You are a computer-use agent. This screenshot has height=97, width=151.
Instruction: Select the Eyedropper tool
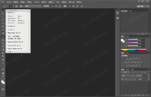pos(3,30)
